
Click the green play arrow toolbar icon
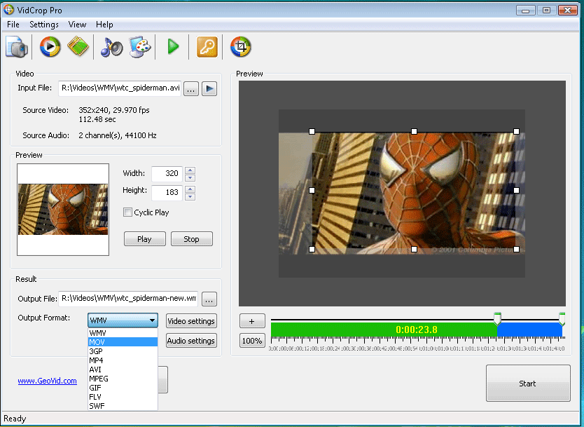click(x=173, y=46)
